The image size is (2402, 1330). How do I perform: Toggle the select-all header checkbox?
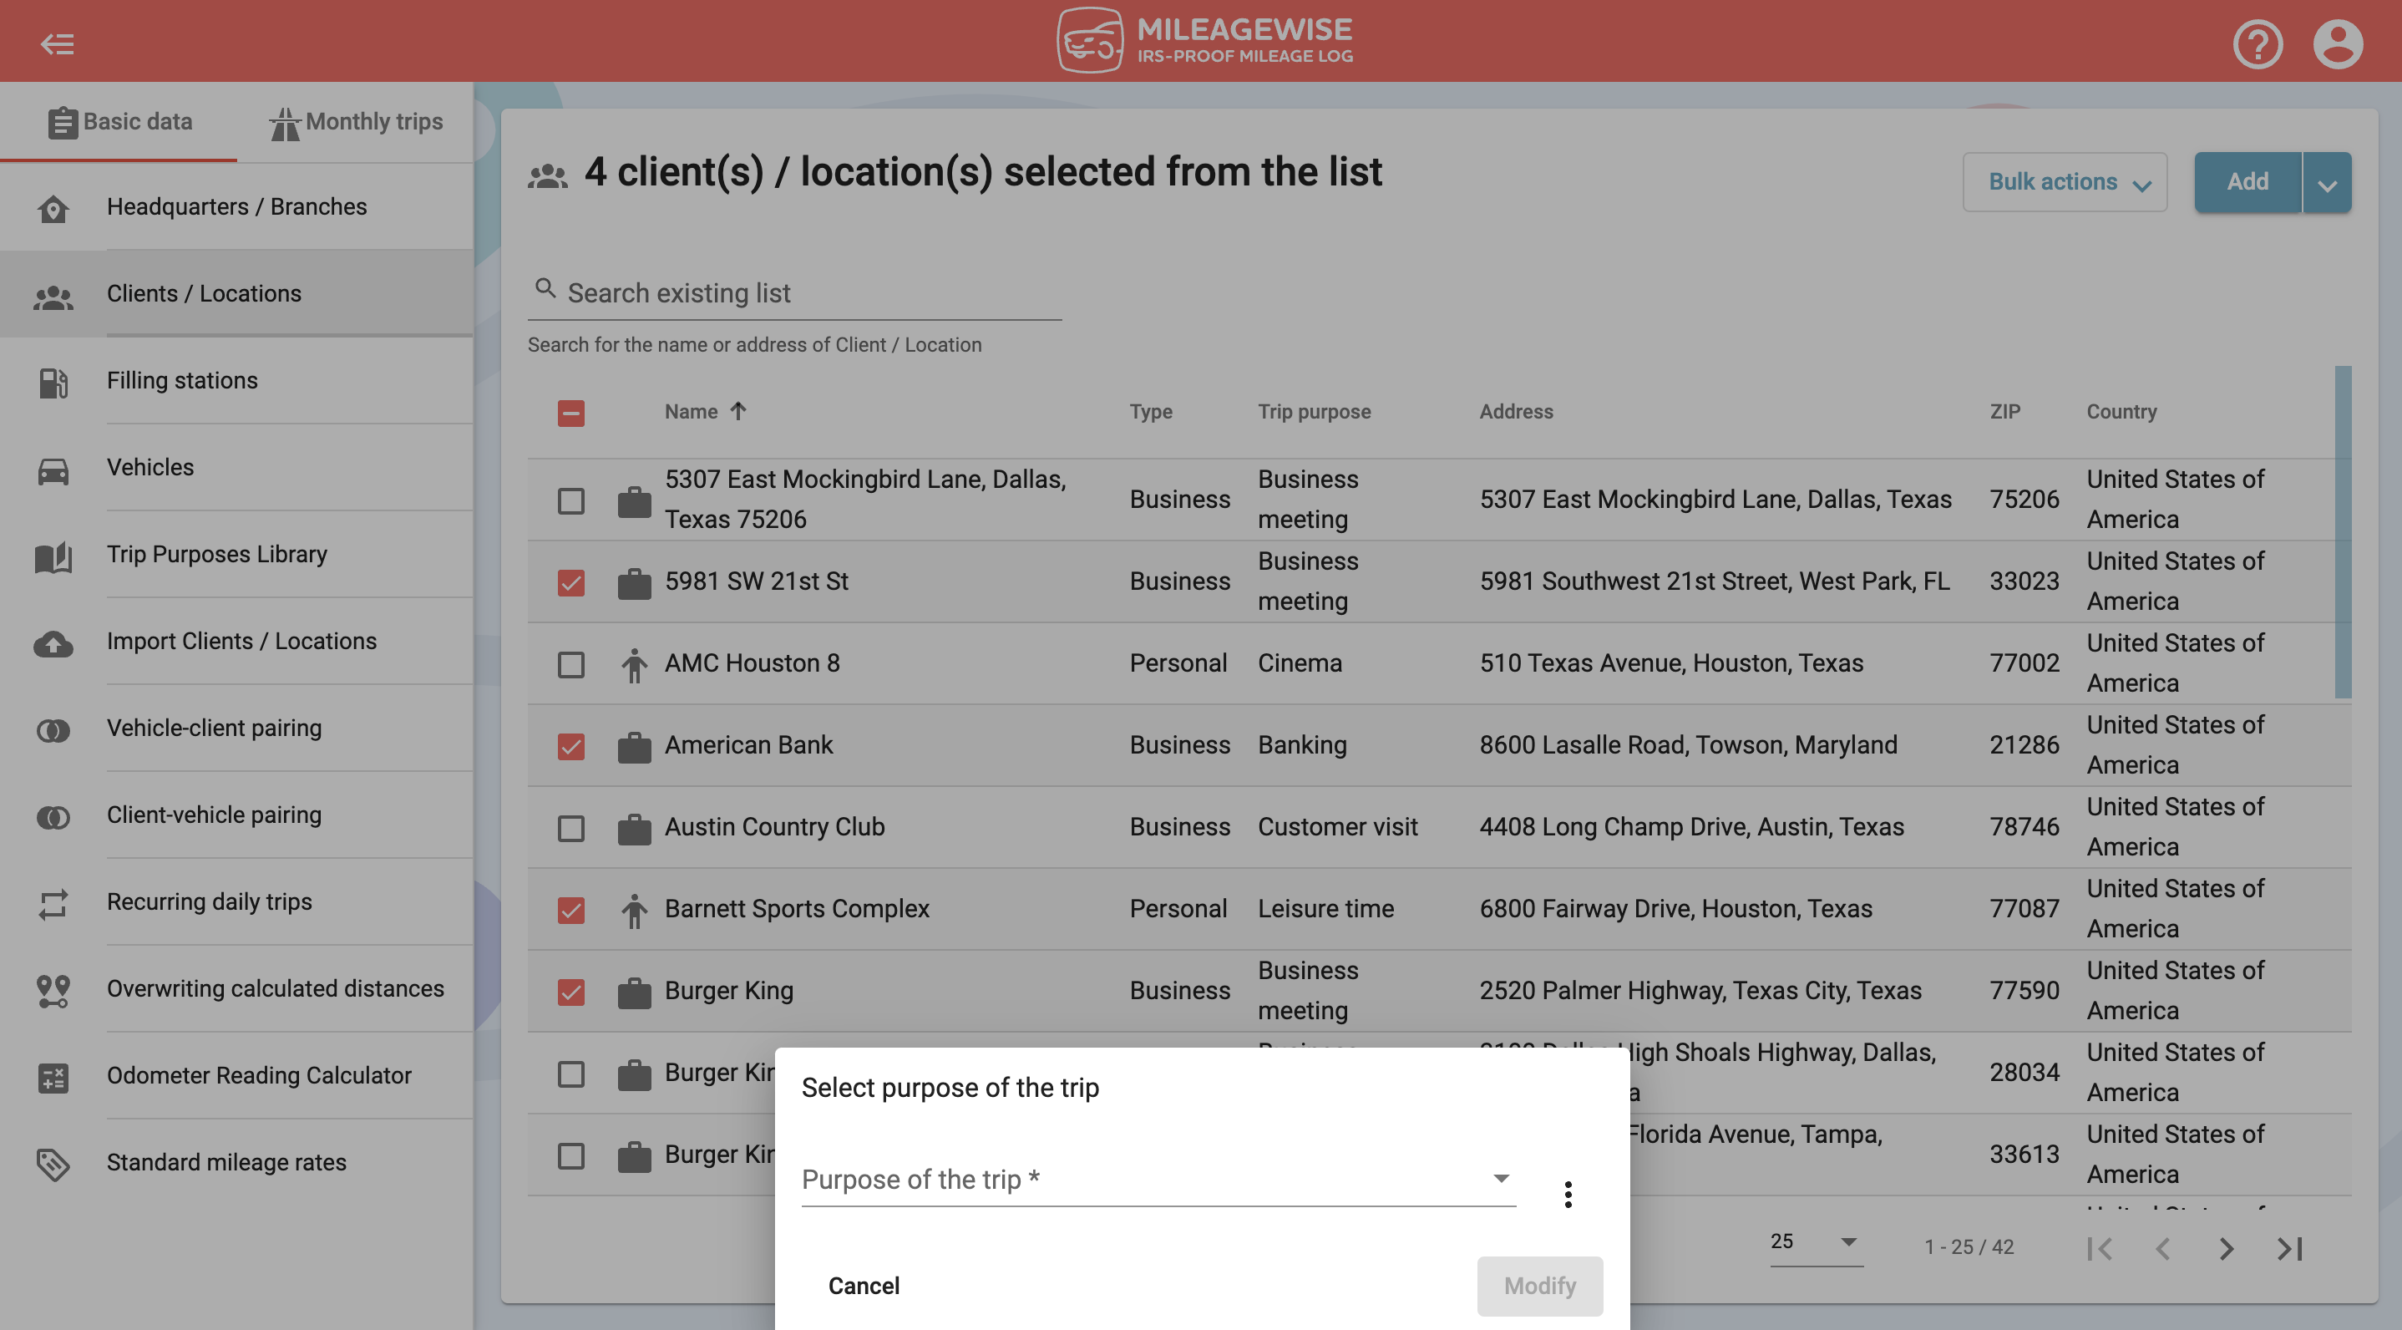[x=570, y=412]
